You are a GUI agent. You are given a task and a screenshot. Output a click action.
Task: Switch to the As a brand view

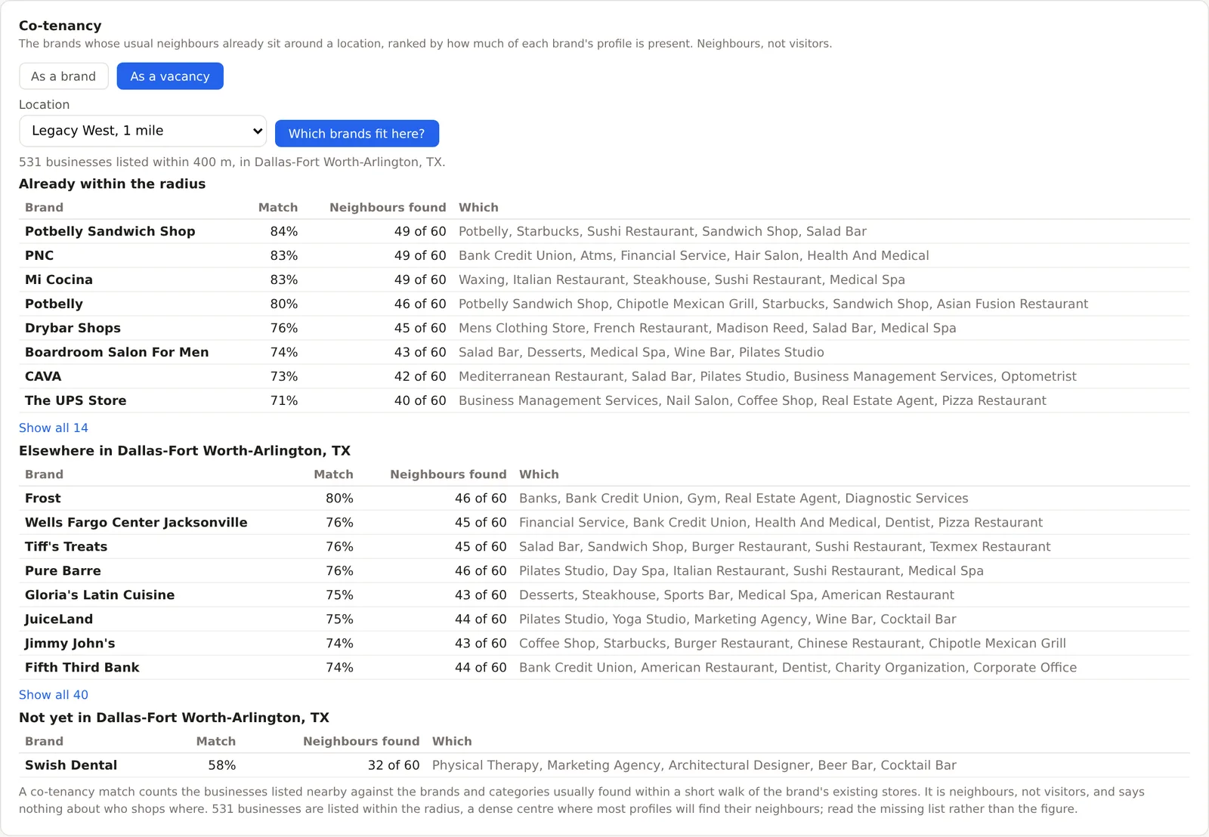point(63,76)
